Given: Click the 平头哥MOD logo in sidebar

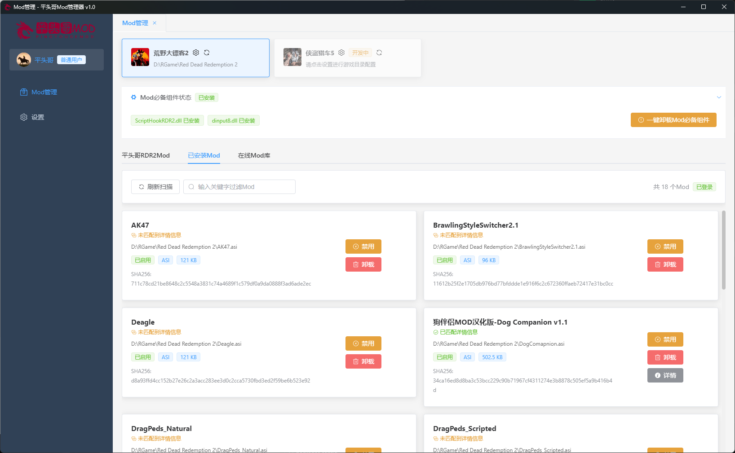Looking at the screenshot, I should coord(56,30).
